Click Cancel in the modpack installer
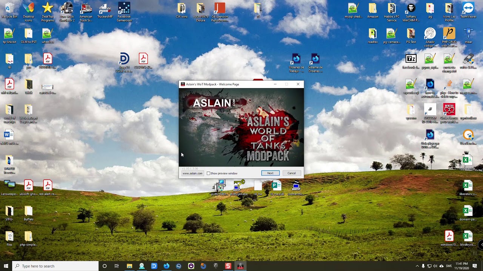The height and width of the screenshot is (271, 483). tap(291, 173)
